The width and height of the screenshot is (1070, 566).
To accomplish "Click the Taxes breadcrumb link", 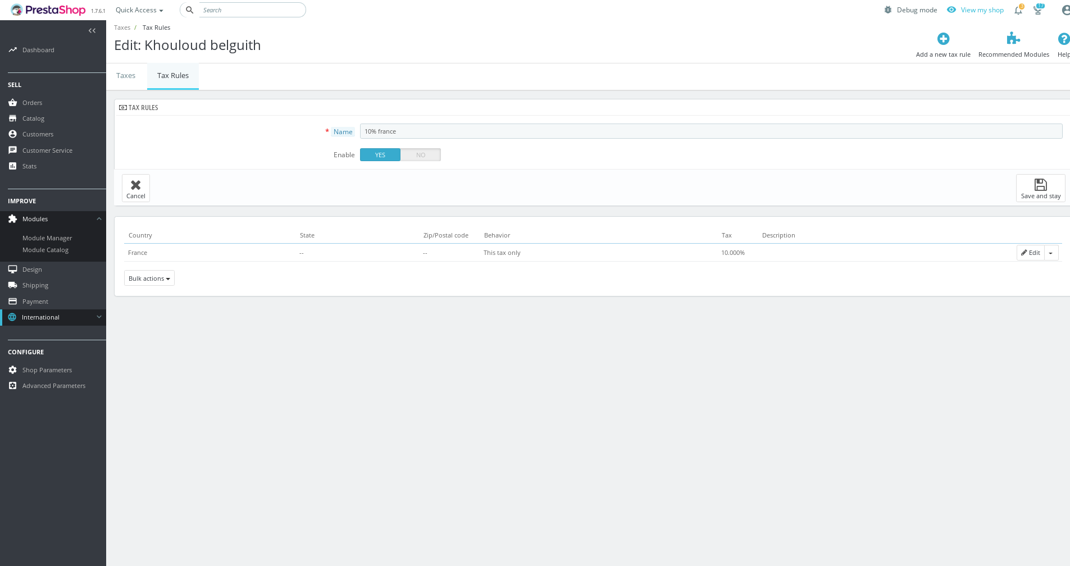I will [122, 28].
